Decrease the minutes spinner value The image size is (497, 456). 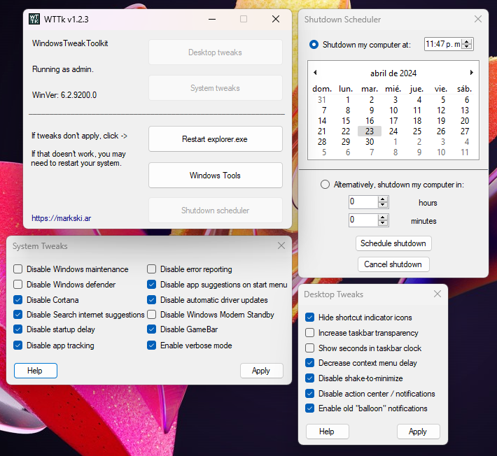pyautogui.click(x=383, y=222)
